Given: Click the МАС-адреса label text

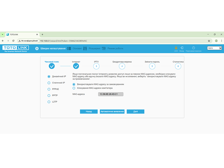Looking at the screenshot, I should pos(79,94).
